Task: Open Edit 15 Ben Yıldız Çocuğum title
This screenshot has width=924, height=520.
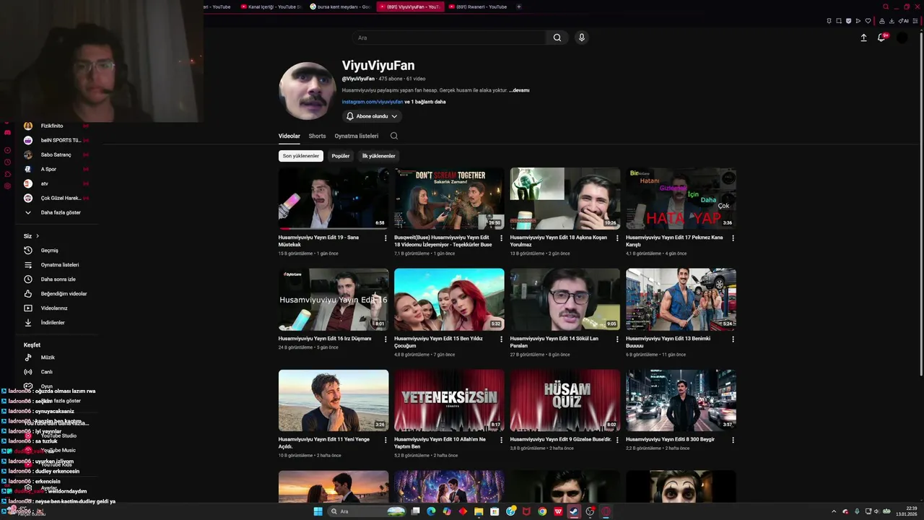Action: [438, 342]
